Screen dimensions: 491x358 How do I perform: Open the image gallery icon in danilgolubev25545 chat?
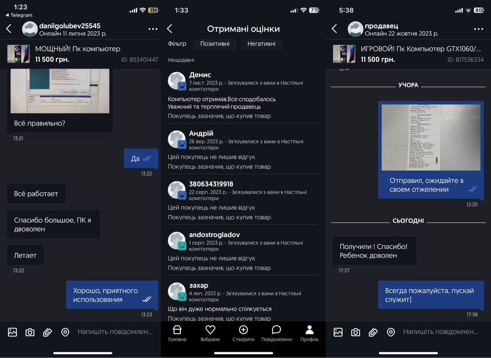coord(13,332)
